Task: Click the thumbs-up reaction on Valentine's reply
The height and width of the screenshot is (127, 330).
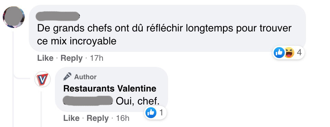Action: (151, 113)
